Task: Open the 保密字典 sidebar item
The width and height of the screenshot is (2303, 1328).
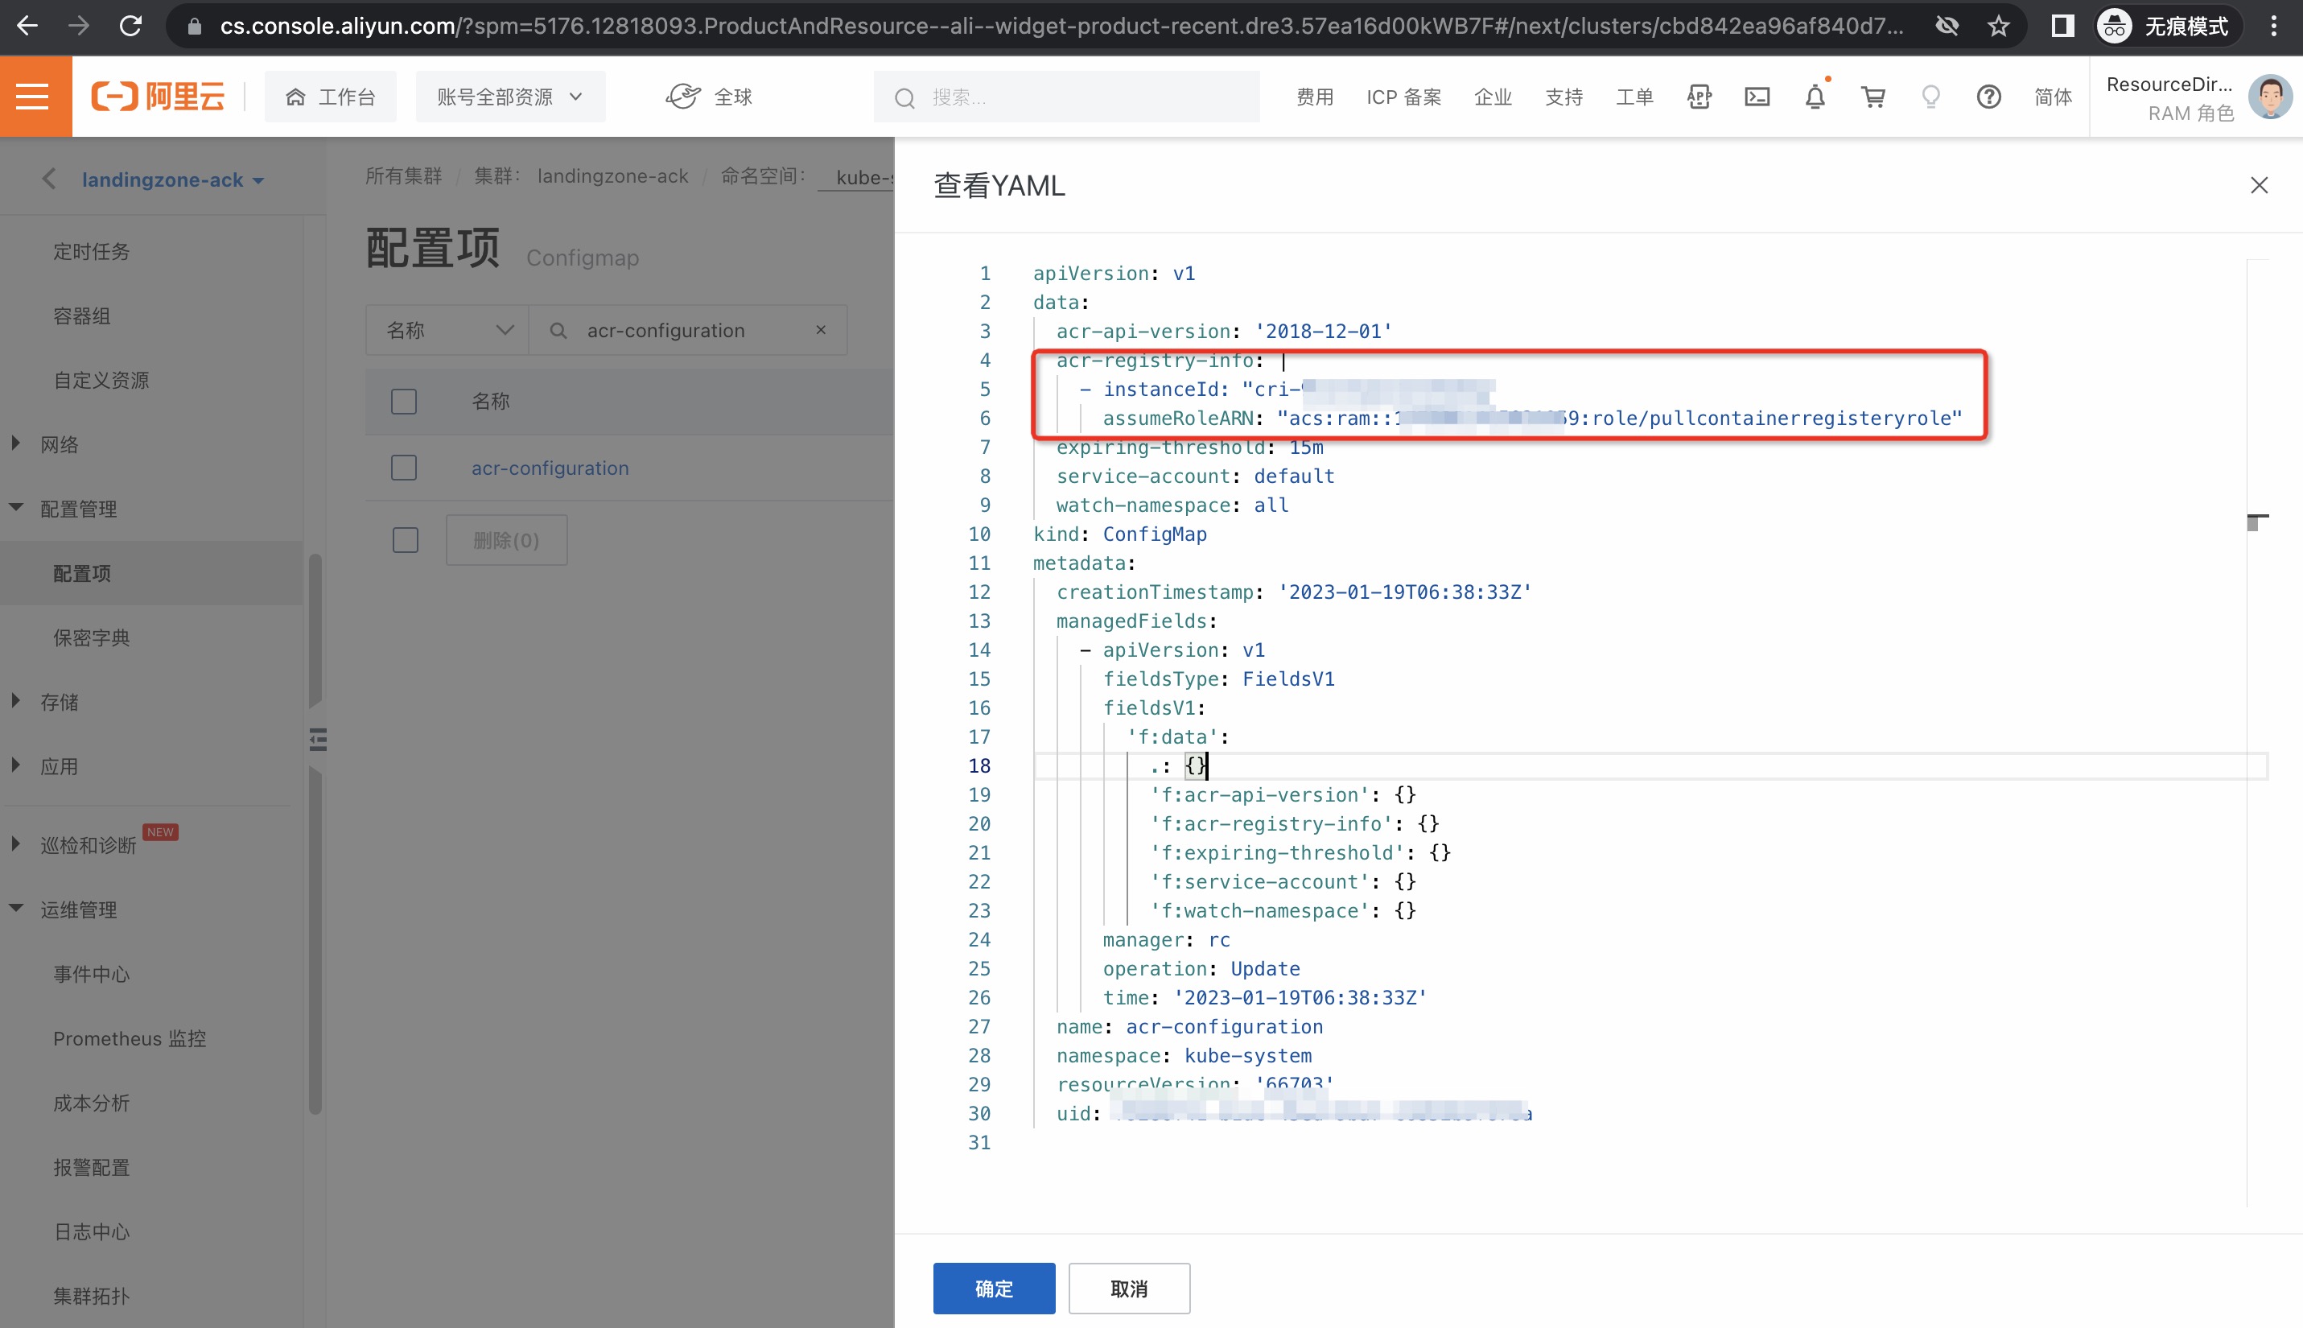Action: [x=91, y=637]
